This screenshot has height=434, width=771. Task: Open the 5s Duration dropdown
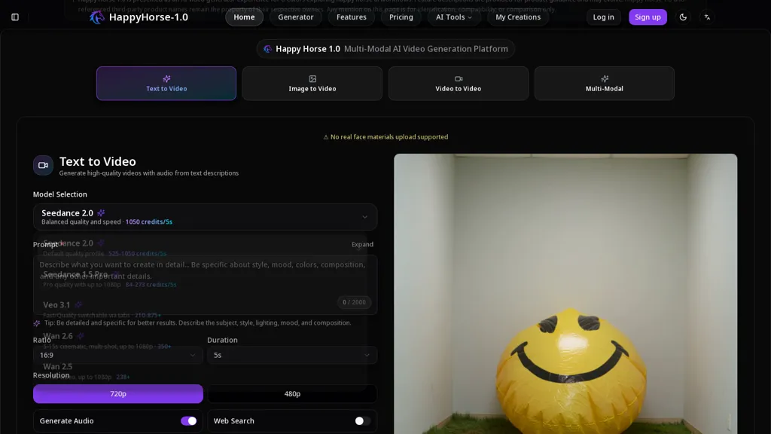pyautogui.click(x=292, y=356)
